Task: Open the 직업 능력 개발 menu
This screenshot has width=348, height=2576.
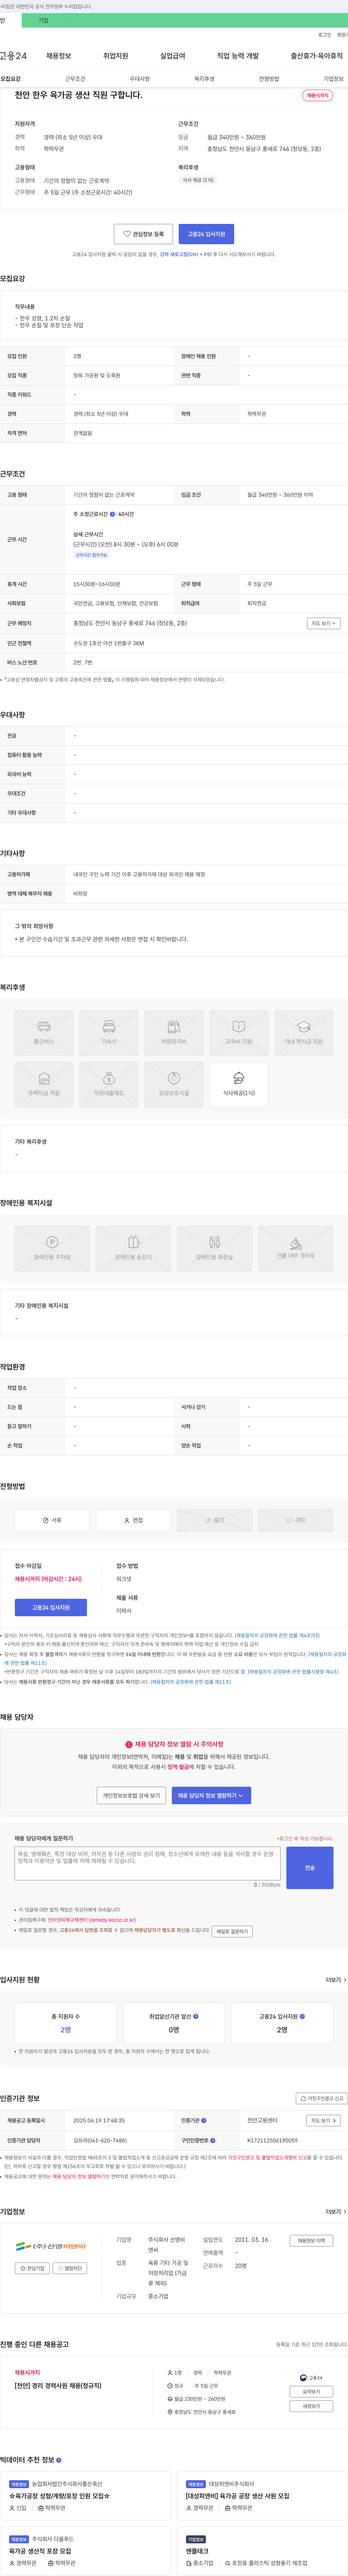Action: pyautogui.click(x=238, y=56)
